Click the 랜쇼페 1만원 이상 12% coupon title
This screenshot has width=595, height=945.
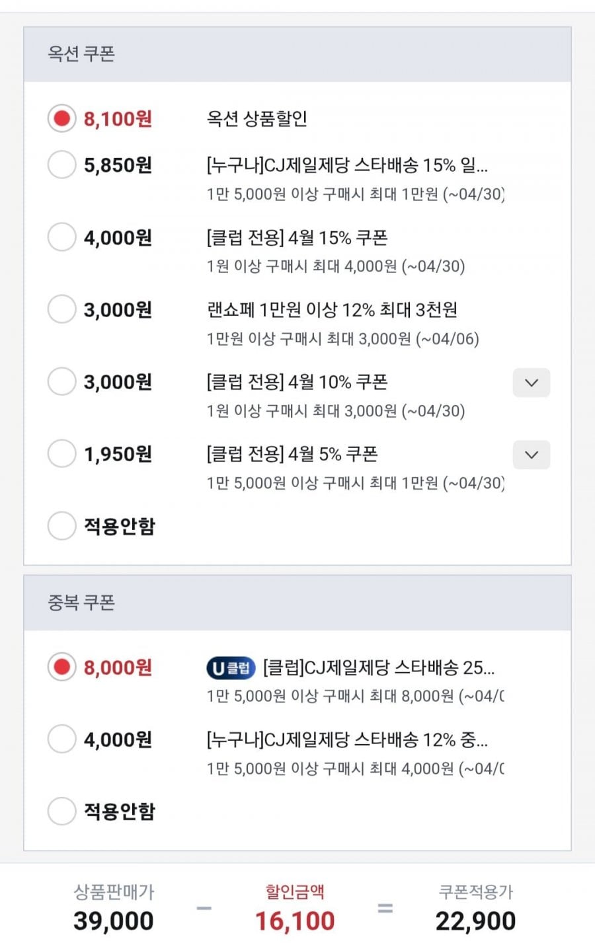point(332,309)
